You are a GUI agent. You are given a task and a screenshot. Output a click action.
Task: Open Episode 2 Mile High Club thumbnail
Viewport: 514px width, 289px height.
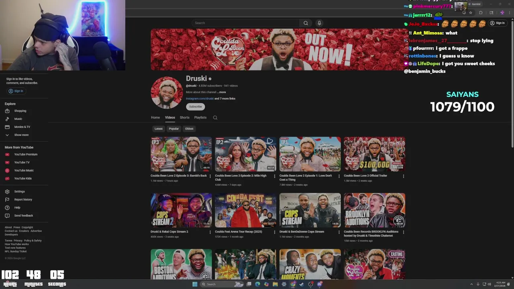(x=245, y=154)
